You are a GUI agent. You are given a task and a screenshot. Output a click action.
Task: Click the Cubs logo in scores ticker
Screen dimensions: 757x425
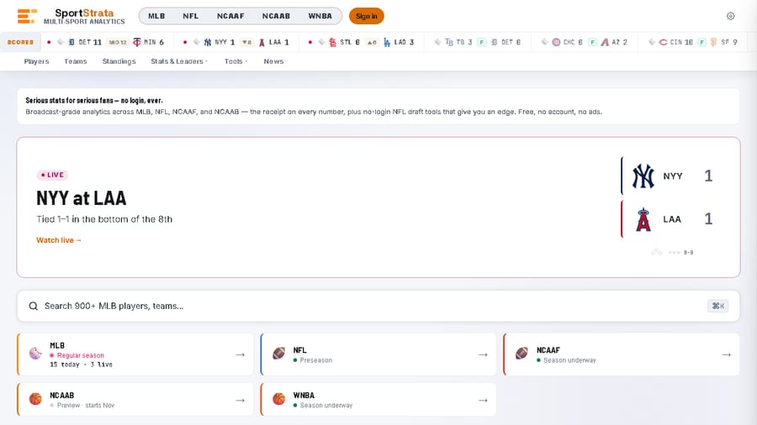(556, 42)
